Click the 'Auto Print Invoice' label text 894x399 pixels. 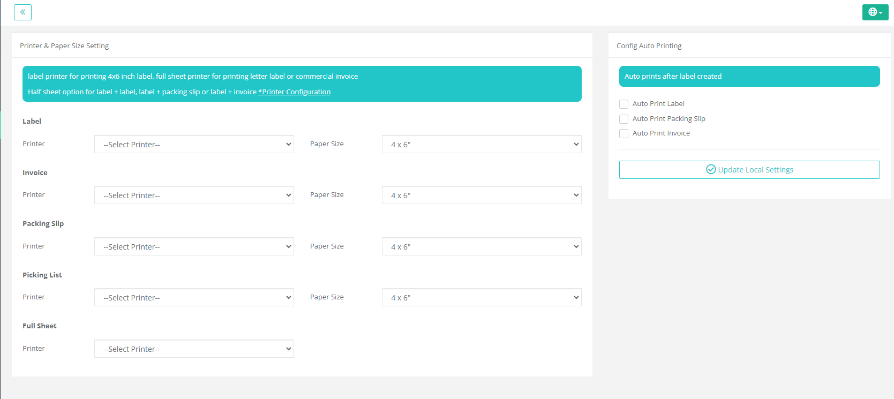point(661,133)
